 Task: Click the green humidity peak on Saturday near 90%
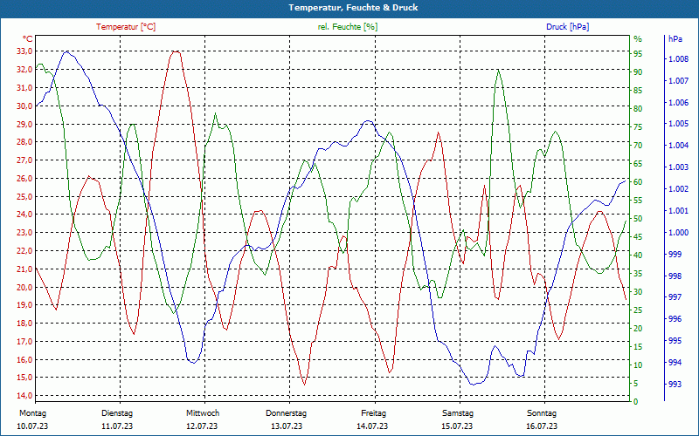tap(498, 71)
